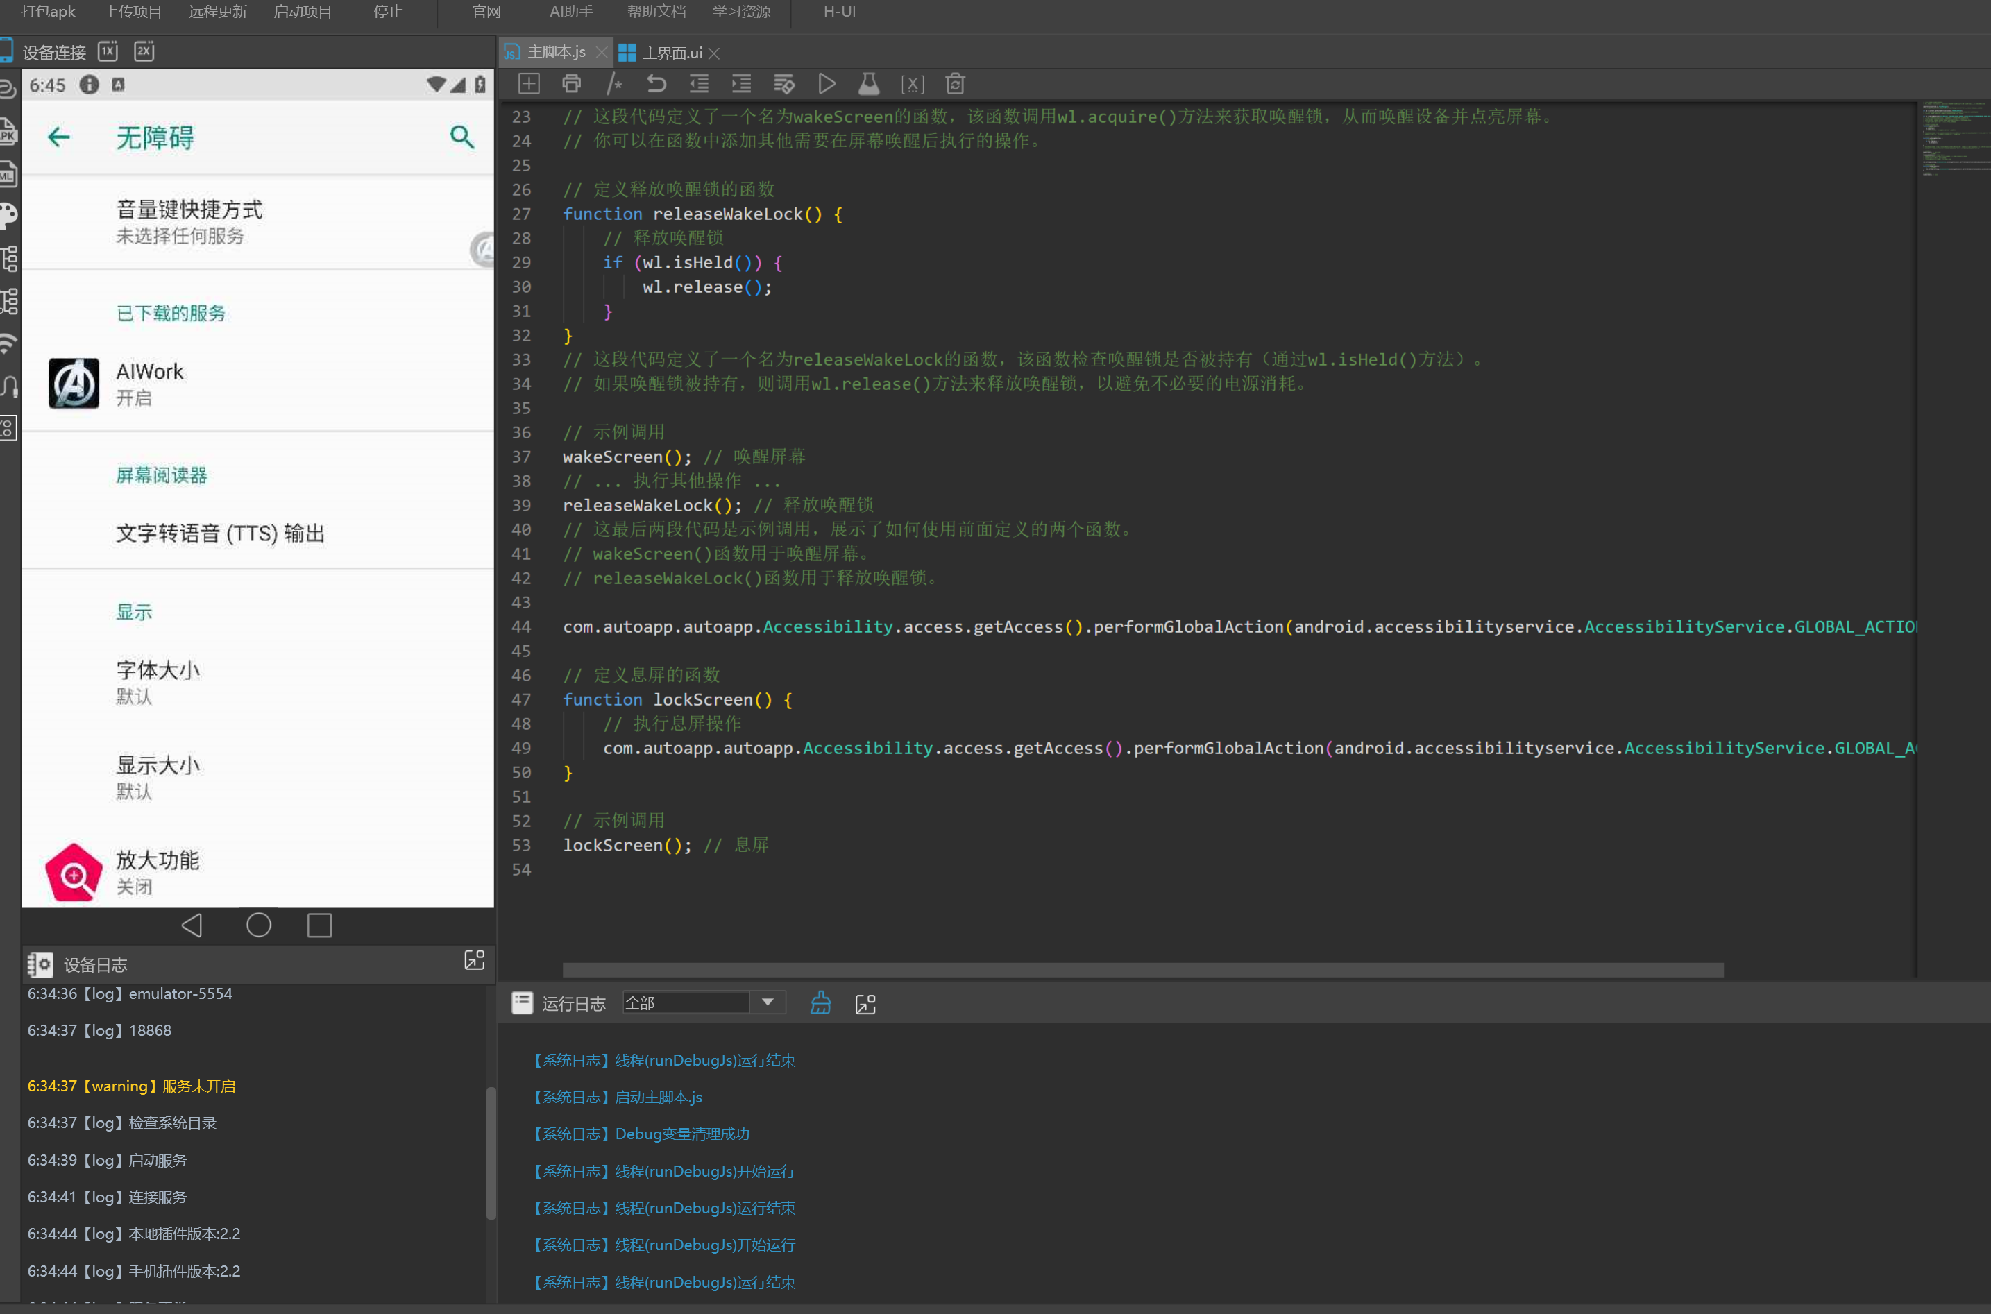Go back with the phone's arrow icon
Image resolution: width=1991 pixels, height=1314 pixels.
(x=59, y=137)
